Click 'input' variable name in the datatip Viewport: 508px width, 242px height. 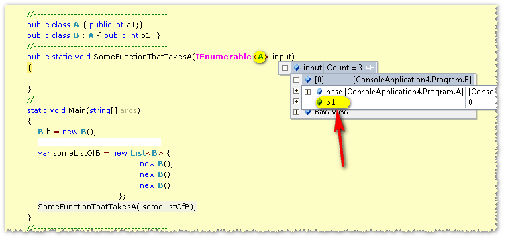click(x=312, y=68)
